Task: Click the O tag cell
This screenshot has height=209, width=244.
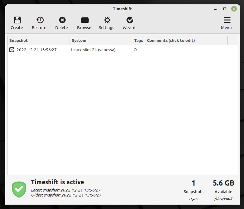Action: pyautogui.click(x=135, y=50)
